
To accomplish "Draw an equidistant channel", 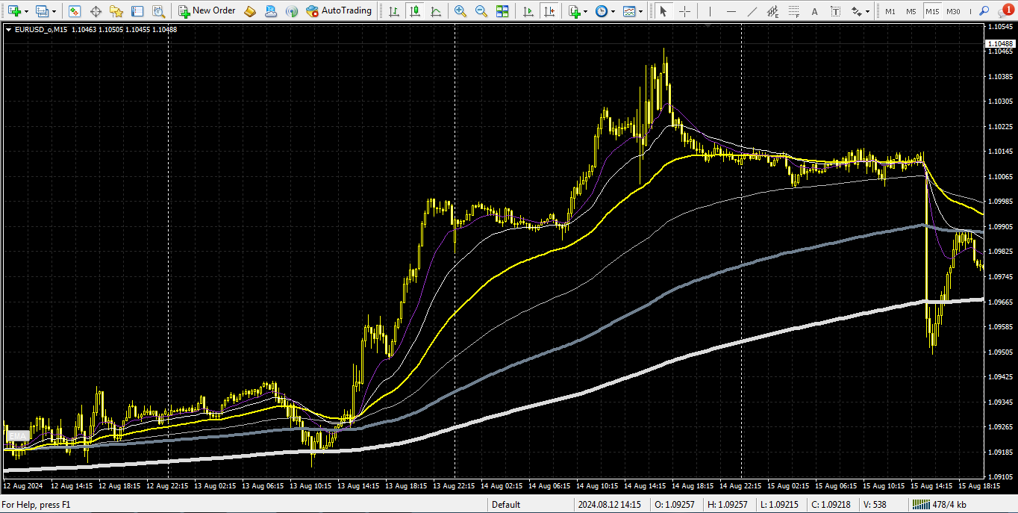I will [772, 11].
